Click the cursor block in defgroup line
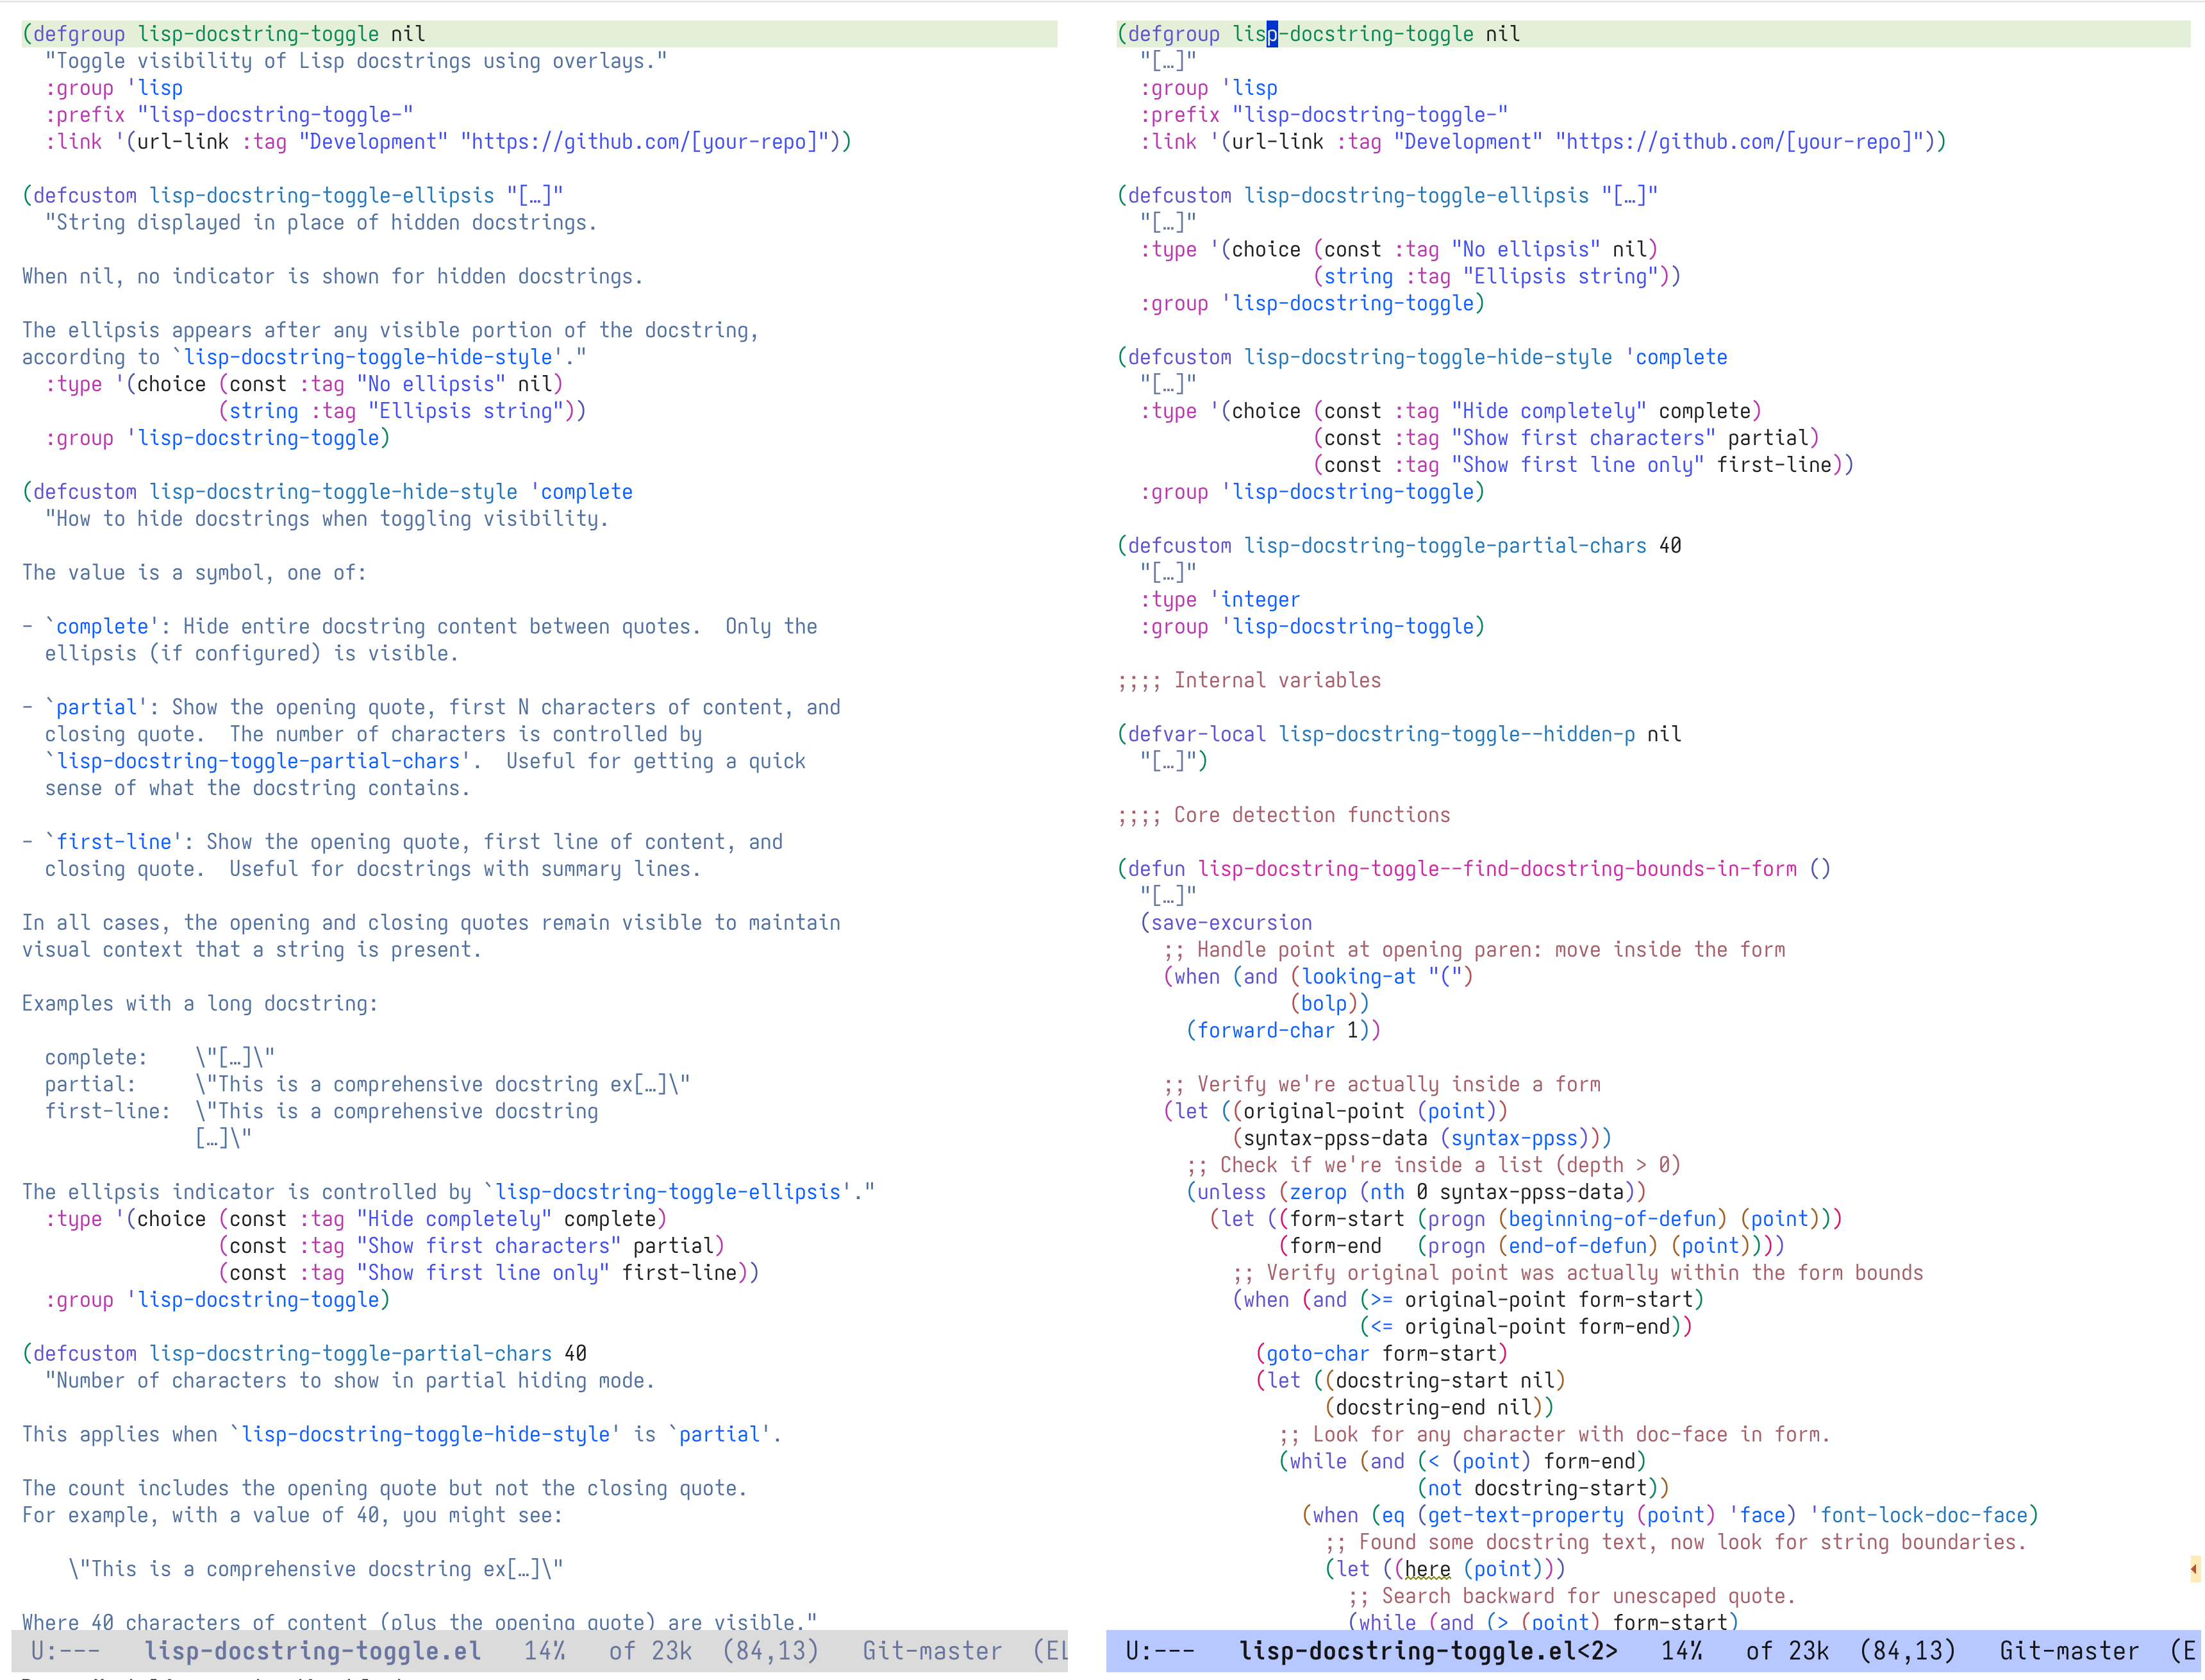This screenshot has height=1680, width=2205. click(1272, 34)
